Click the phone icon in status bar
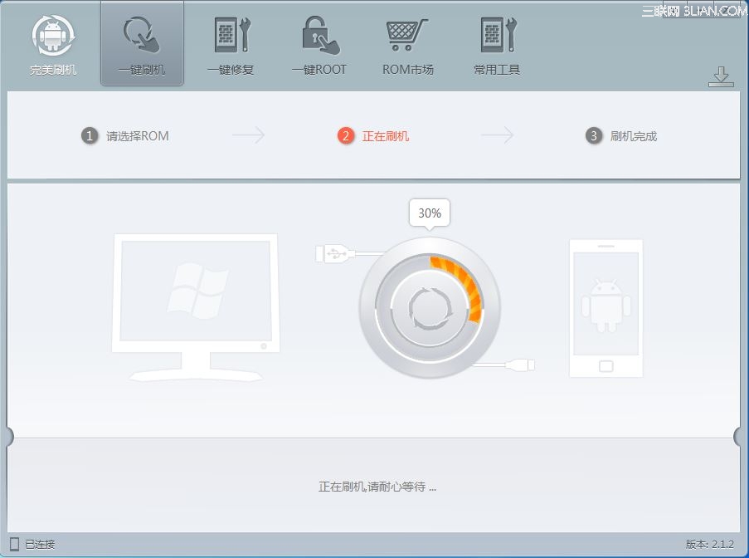The height and width of the screenshot is (558, 749). pos(15,544)
